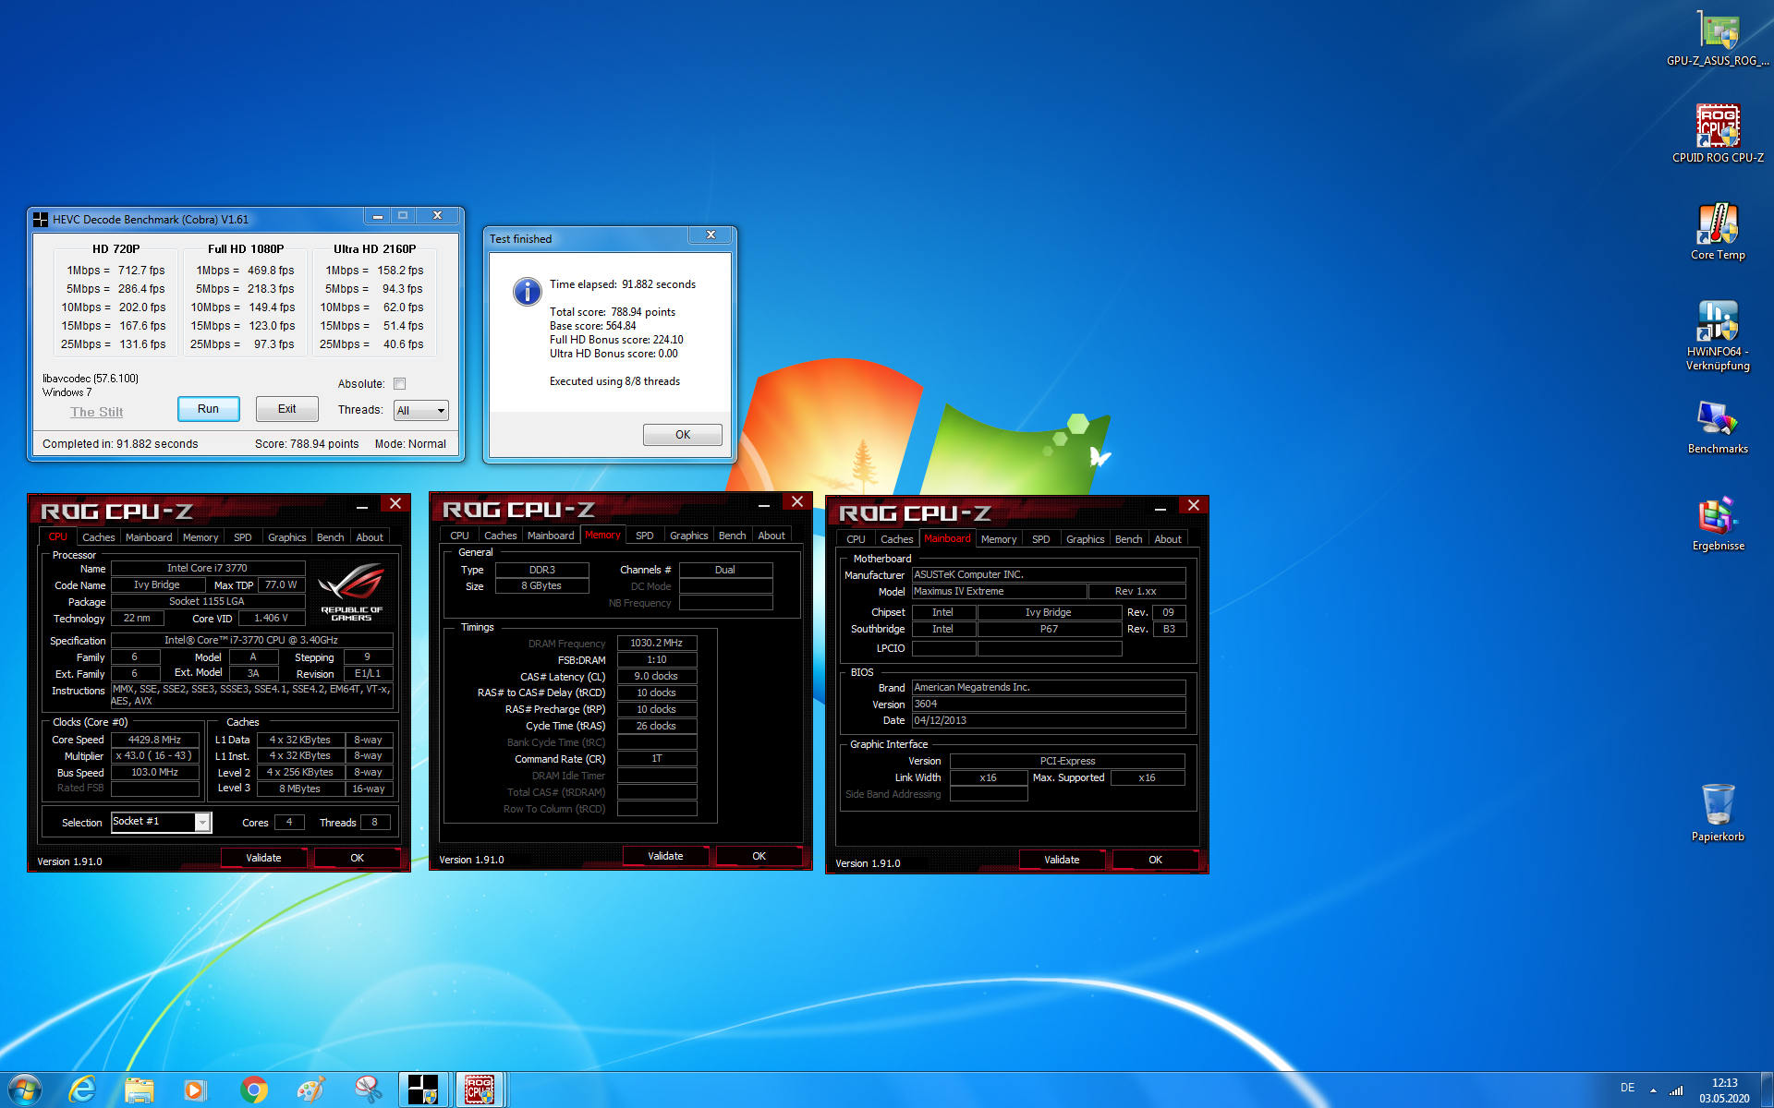Switch to CPU tab in Memory window

click(459, 536)
